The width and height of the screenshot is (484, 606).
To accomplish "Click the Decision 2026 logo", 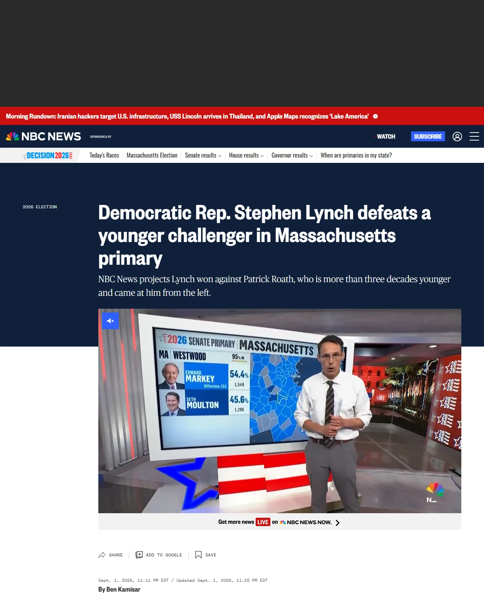I will [48, 155].
